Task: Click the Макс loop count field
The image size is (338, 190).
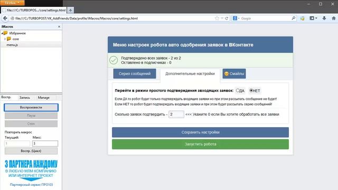Action: (x=45, y=143)
